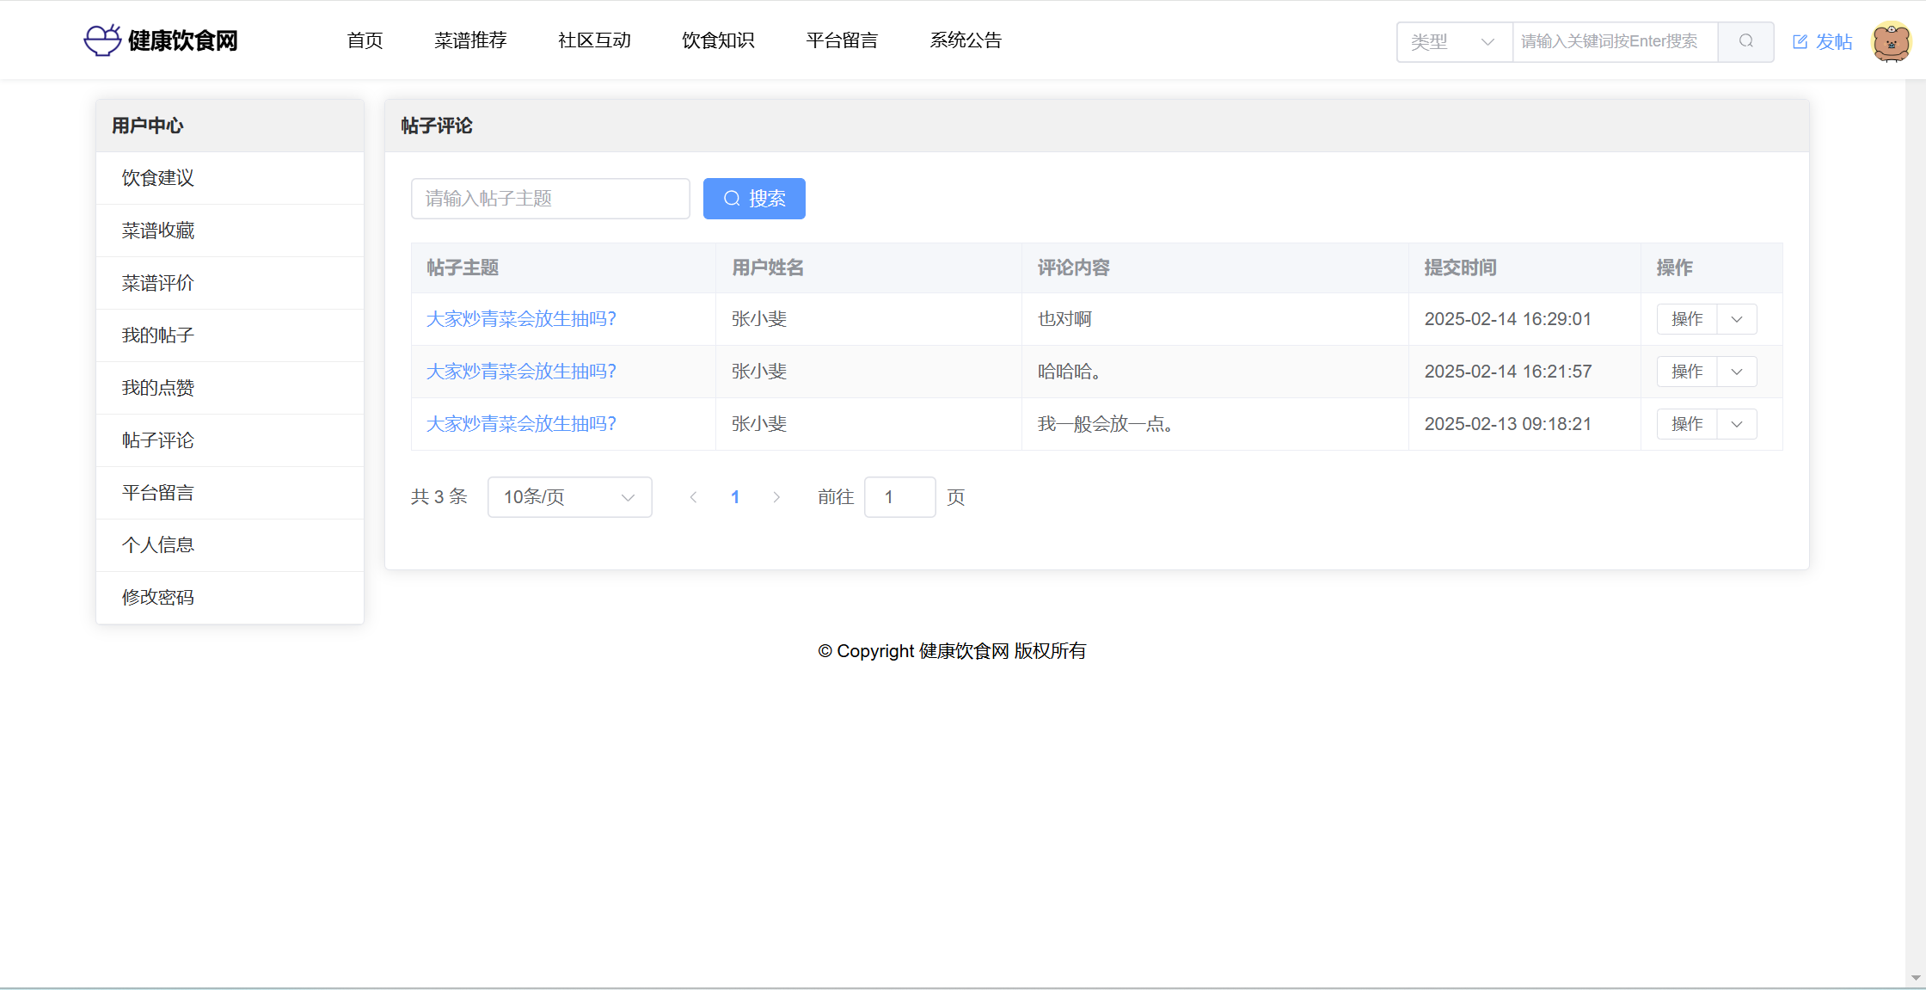Expand 操作 arrow for 我一般会放一点 comment
The width and height of the screenshot is (1926, 990).
(1737, 424)
